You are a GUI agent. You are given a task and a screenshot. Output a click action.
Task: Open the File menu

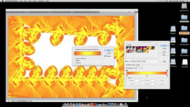click(x=21, y=1)
